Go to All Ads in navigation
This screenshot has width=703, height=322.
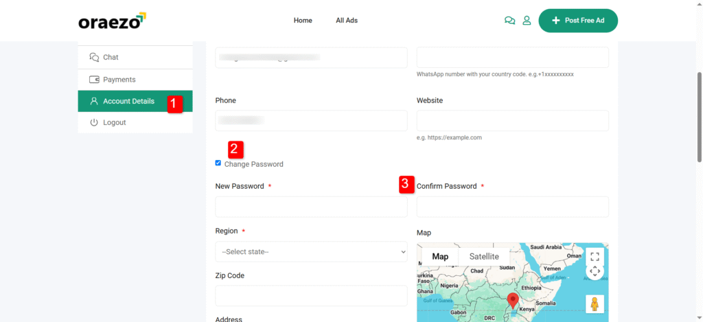point(347,21)
